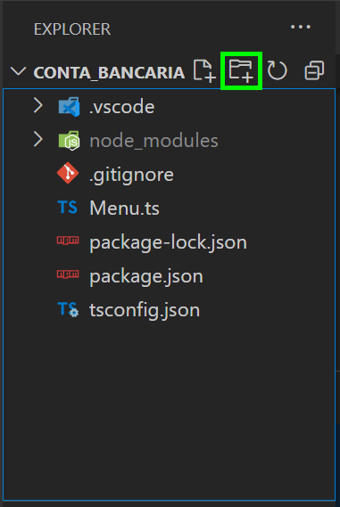Screen dimensions: 340x507
Task: Collapse the CONTA_BANCARIA section chevron
Action: tap(18, 71)
